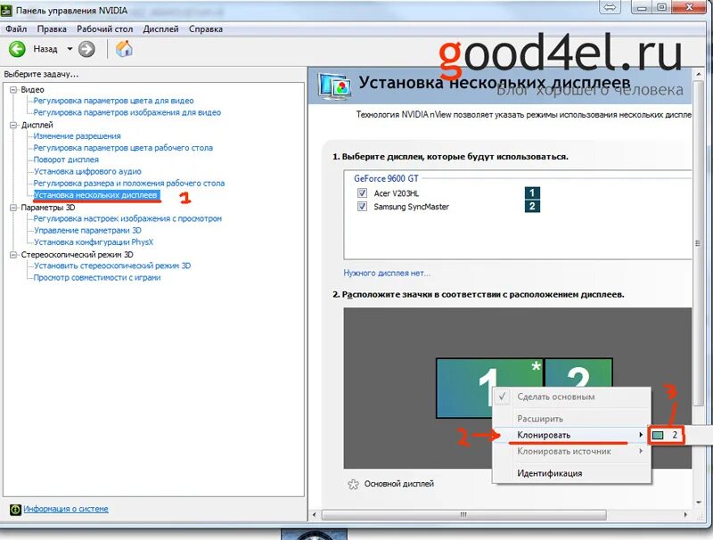This screenshot has height=540, width=713.
Task: Open 'Изменение разрешения' task
Action: coord(78,136)
